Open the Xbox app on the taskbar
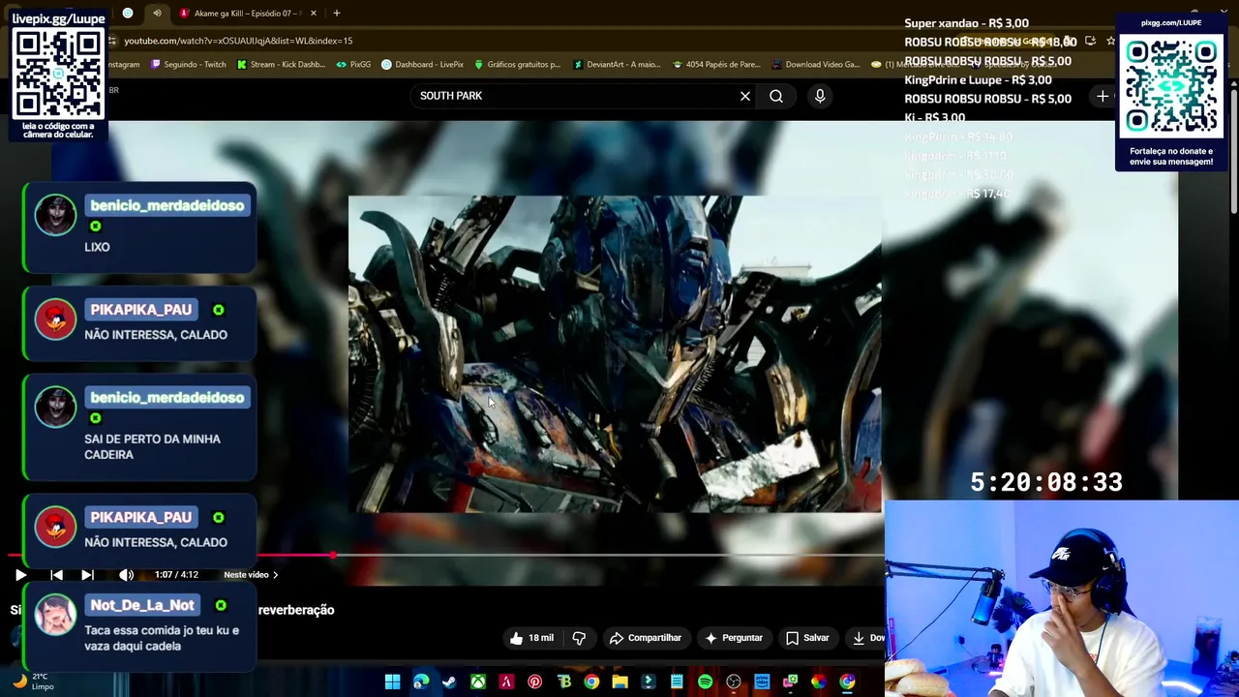The image size is (1239, 697). coord(478,682)
